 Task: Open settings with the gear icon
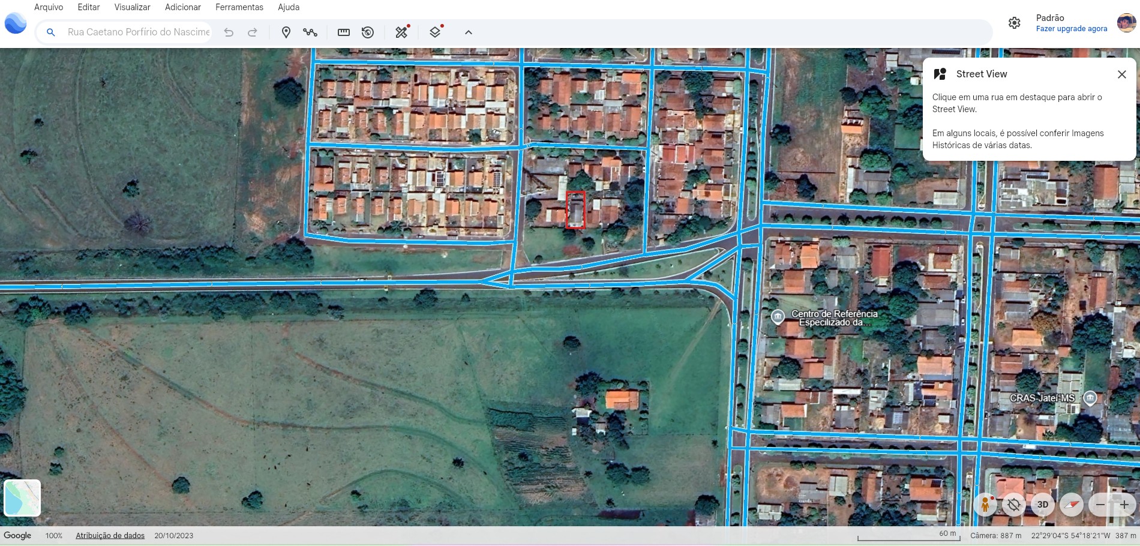[1014, 23]
